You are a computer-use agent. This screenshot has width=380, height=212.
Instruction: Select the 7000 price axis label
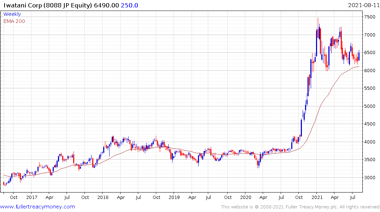370,35
